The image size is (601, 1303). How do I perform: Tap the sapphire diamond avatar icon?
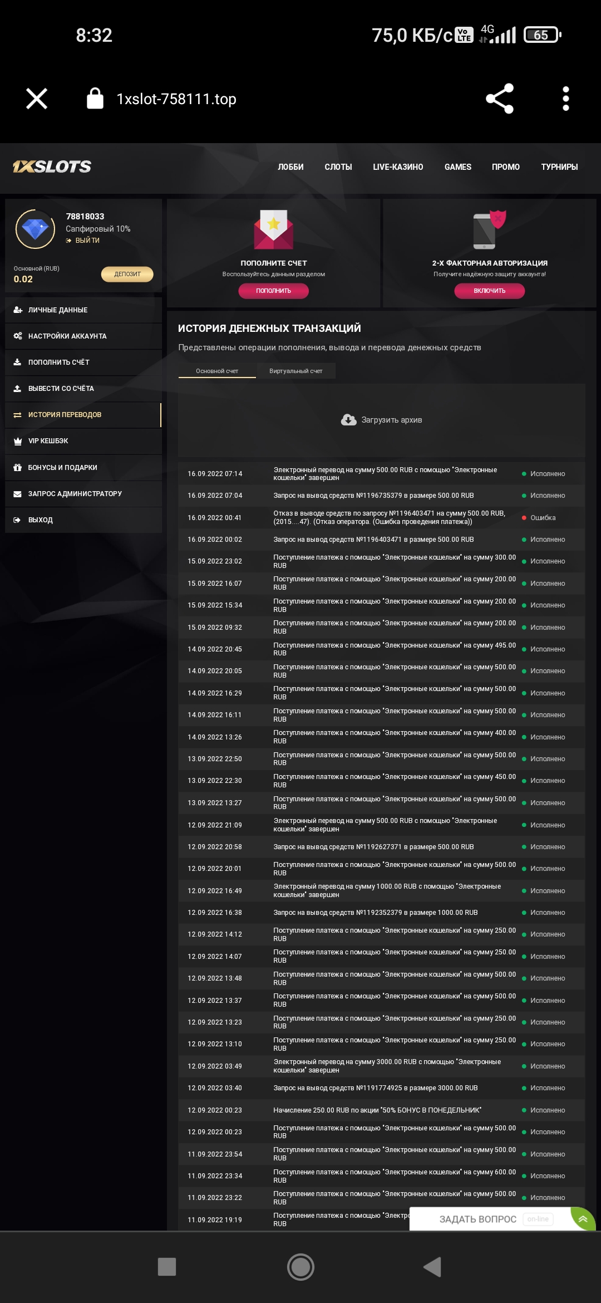coord(35,229)
